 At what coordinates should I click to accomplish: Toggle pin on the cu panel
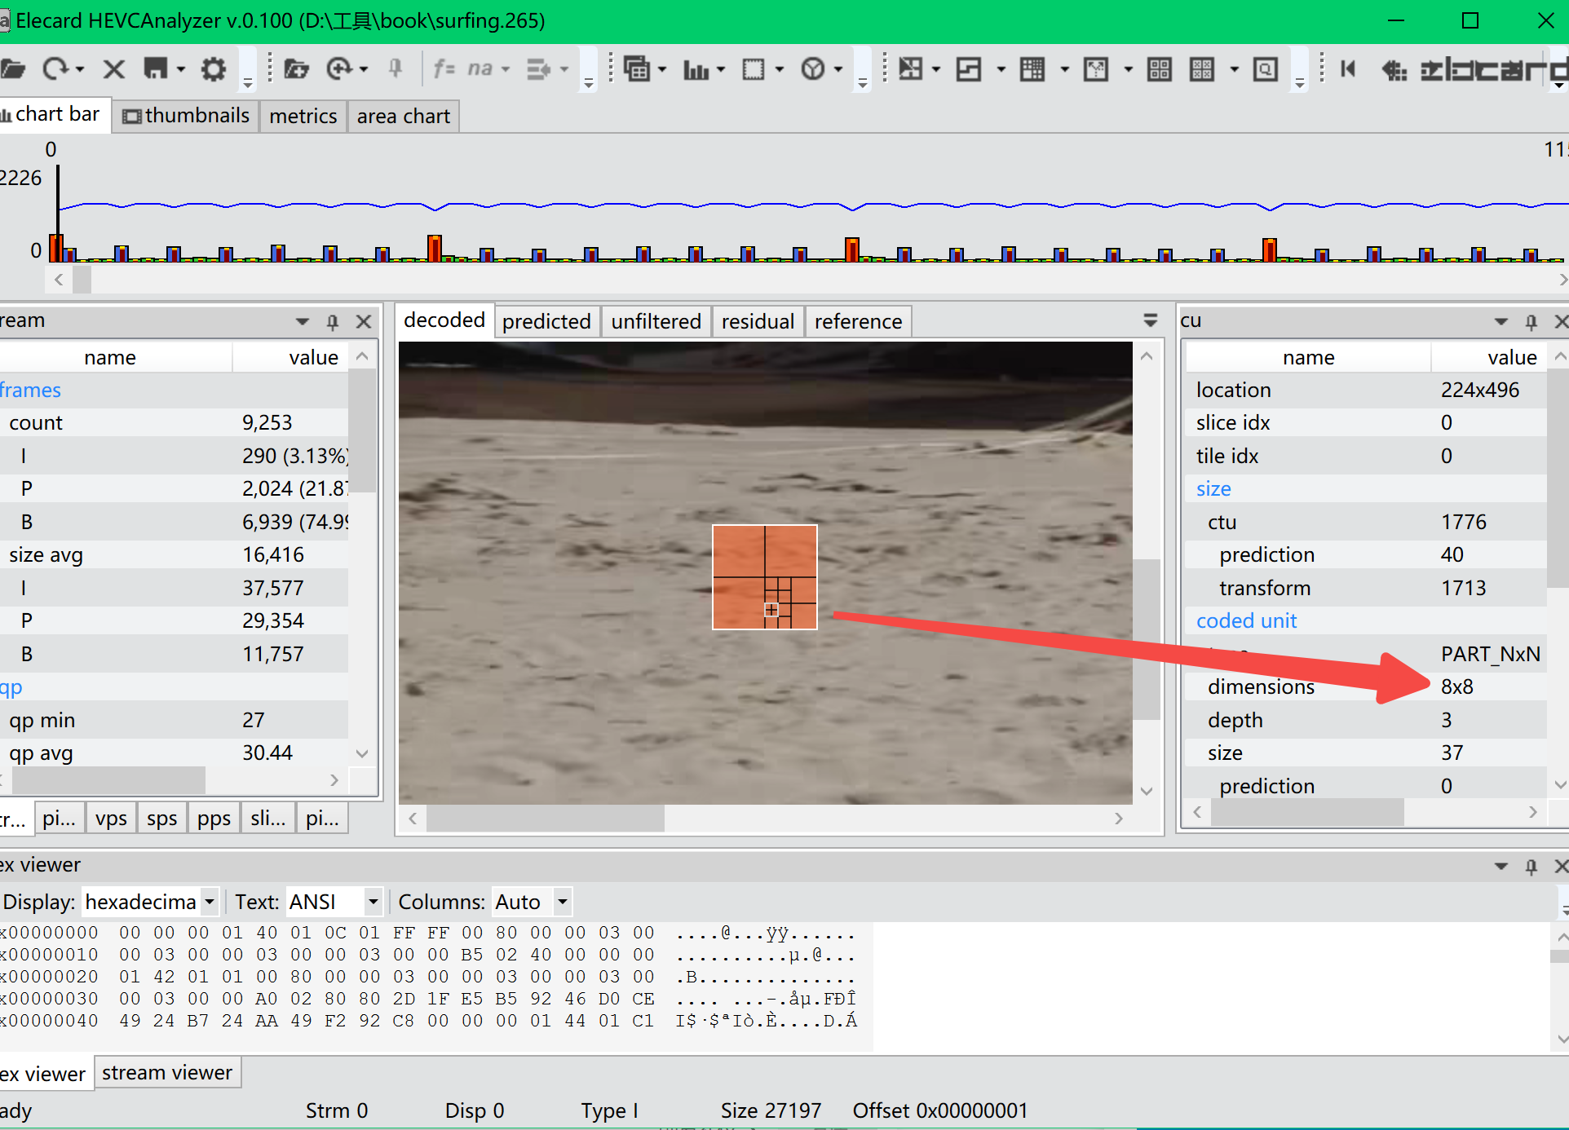1531,322
